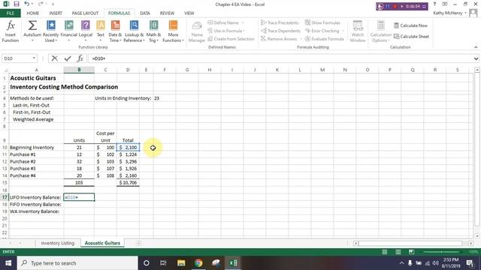Switch to Page Layout view in status bar
This screenshot has height=270, width=481.
tap(398, 252)
